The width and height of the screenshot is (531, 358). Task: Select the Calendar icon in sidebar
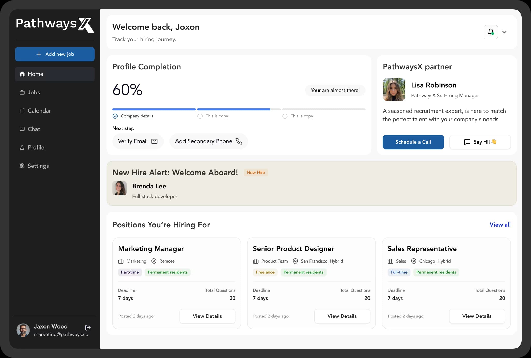coord(22,111)
